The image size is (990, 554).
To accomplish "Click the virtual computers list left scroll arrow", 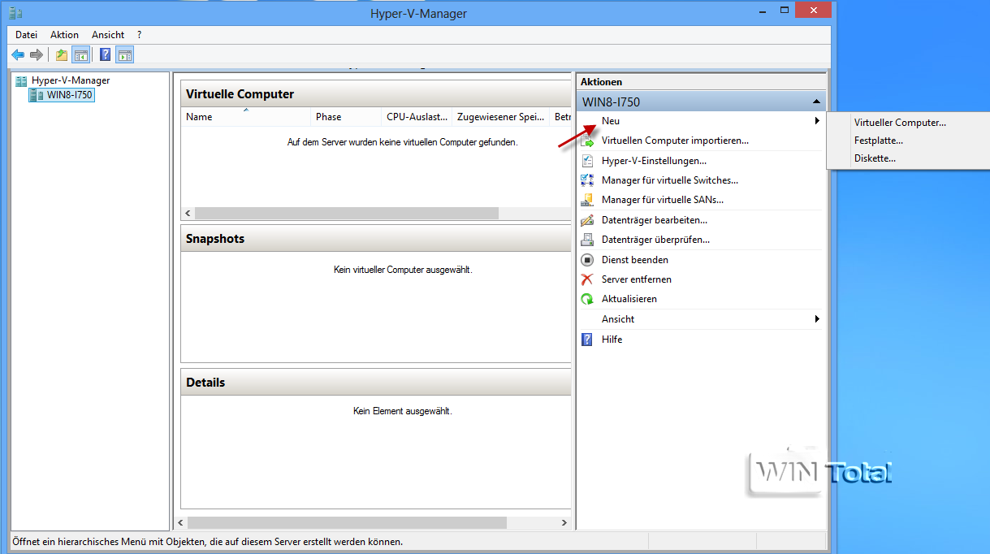I will click(x=188, y=213).
